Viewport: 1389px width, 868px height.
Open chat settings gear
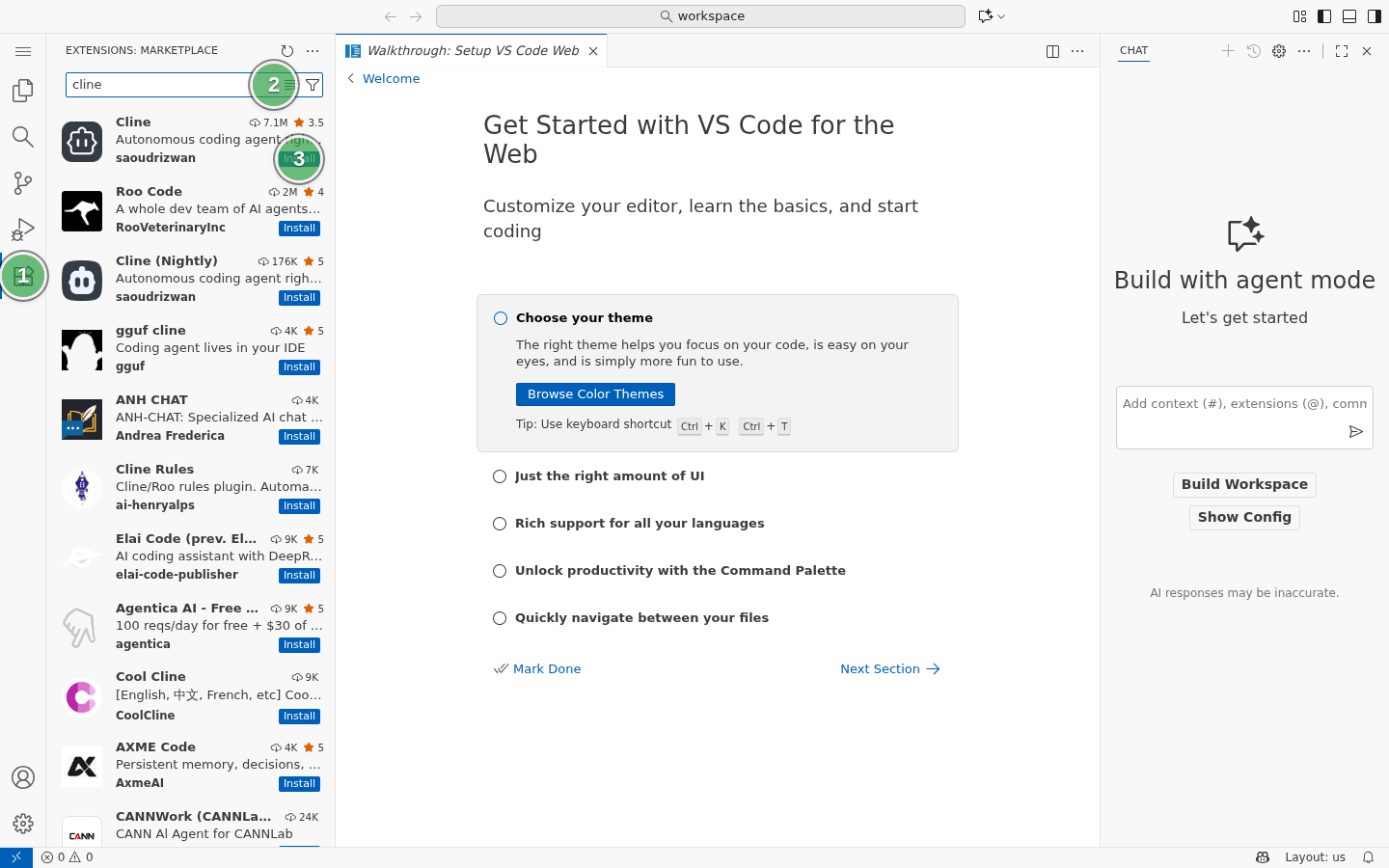click(1279, 51)
